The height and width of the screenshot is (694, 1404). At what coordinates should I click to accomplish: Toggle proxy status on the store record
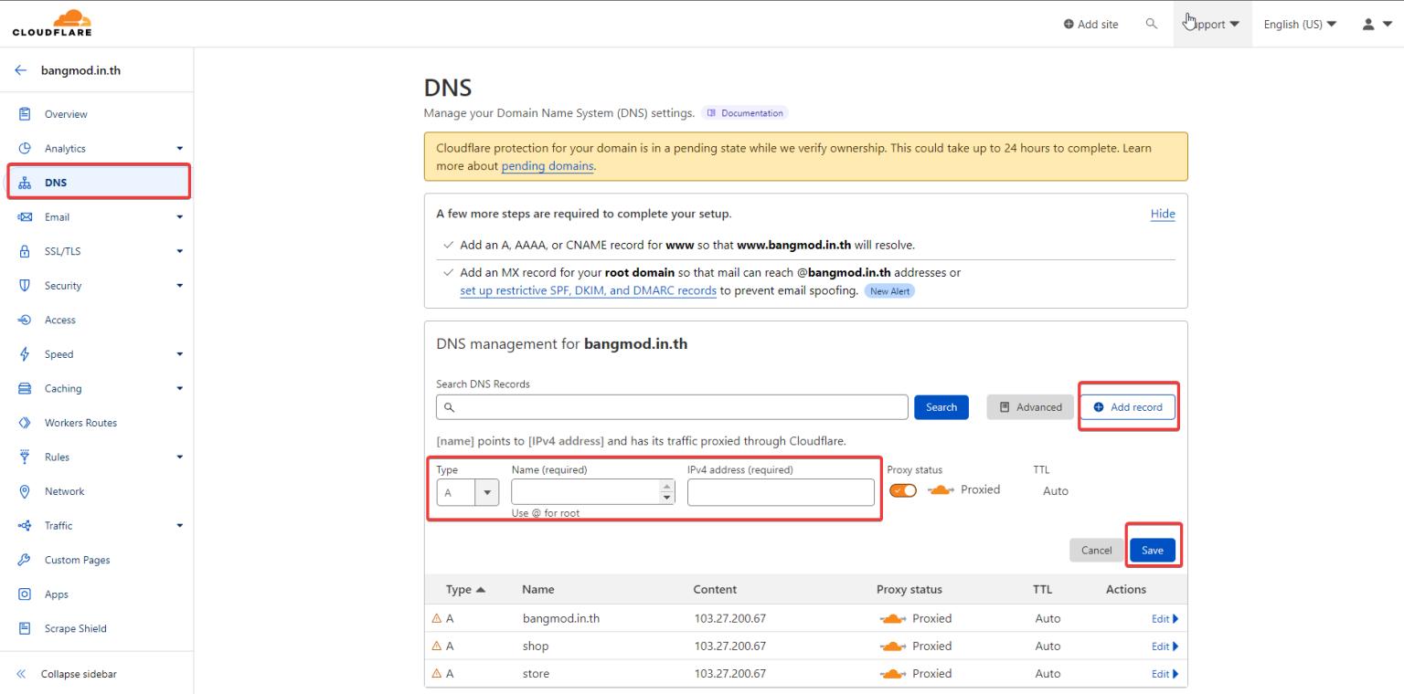point(893,673)
